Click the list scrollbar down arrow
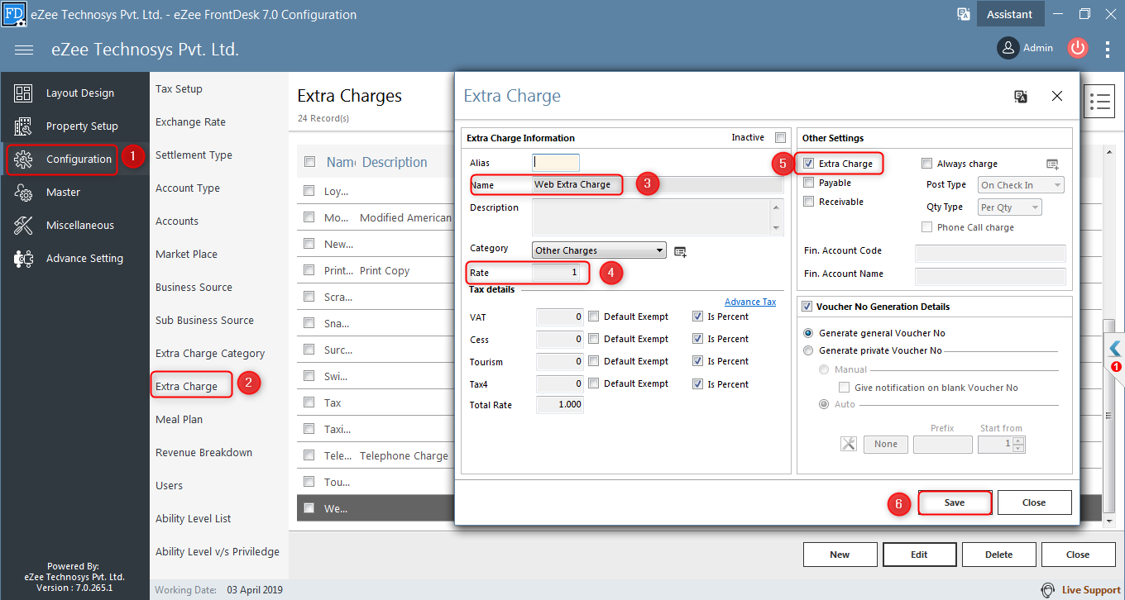Screen dimensions: 1125x600 [1109, 521]
